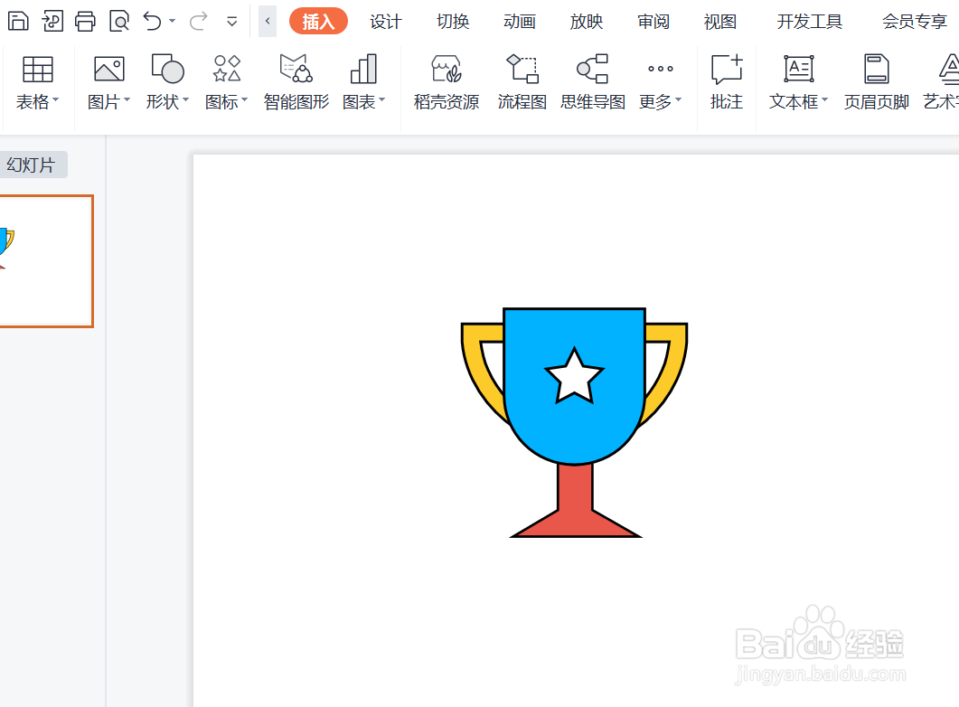Viewport: 959px width, 707px height.
Task: Click the 图片 picture icon
Action: (x=109, y=69)
